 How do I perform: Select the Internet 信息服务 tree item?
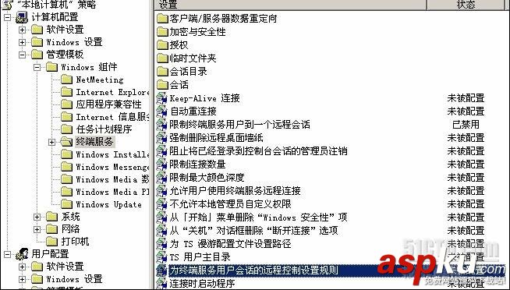(112, 117)
